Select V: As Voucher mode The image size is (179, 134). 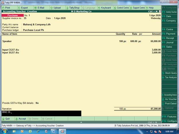[170, 99]
